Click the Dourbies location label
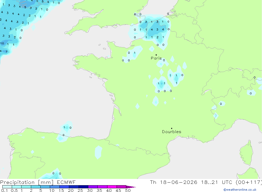Viewport: 262px width, 192px height. tap(172, 132)
